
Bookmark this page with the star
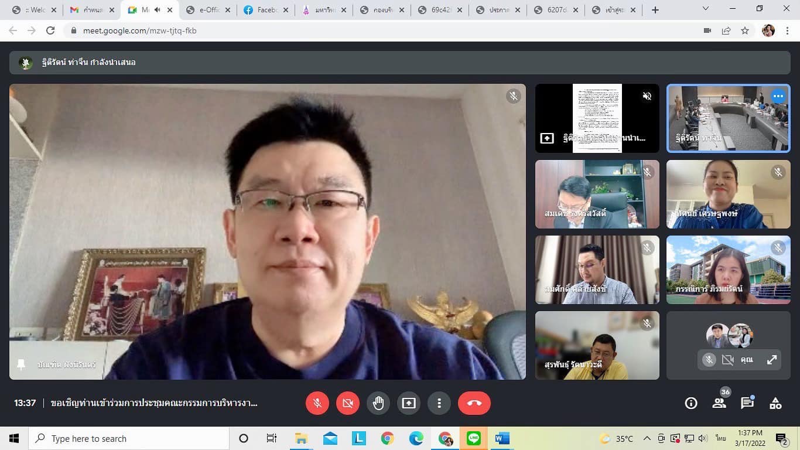pos(745,30)
